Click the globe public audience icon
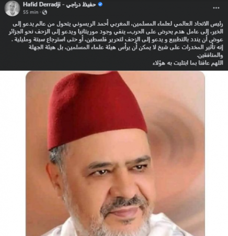This screenshot has width=228, height=236. (44, 12)
